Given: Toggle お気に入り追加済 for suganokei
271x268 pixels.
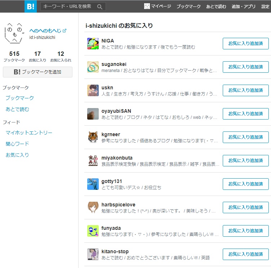Looking at the screenshot, I should pyautogui.click(x=246, y=67).
